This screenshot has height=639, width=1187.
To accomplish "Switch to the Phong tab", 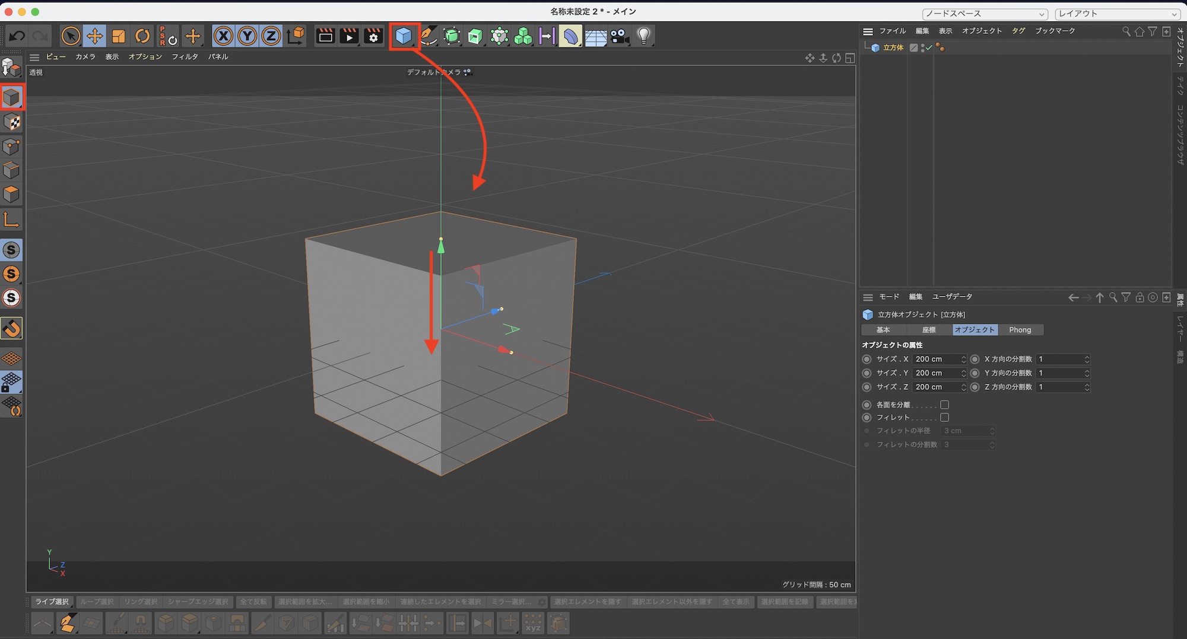I will [1020, 330].
